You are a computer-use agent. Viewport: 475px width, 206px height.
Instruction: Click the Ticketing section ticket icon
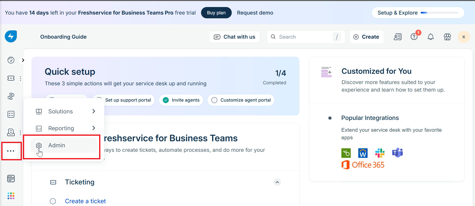click(53, 182)
